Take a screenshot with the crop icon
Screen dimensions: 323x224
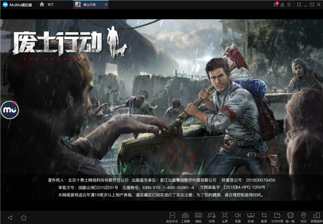pos(264,218)
